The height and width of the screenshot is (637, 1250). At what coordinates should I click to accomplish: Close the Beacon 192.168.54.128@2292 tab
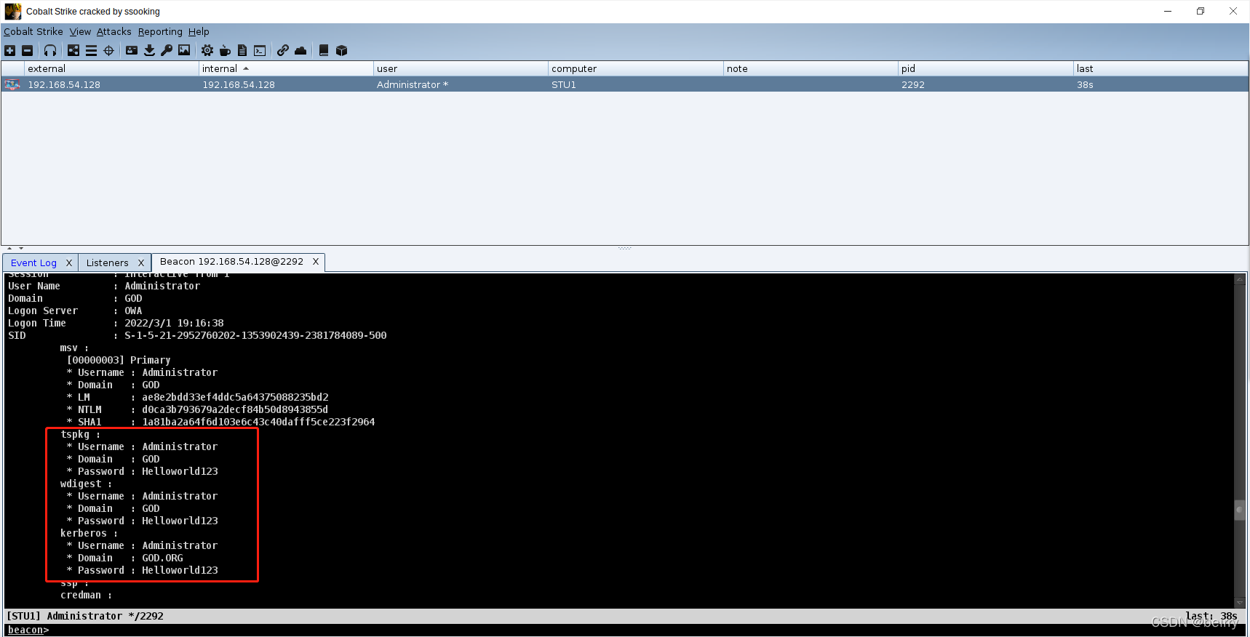(316, 262)
